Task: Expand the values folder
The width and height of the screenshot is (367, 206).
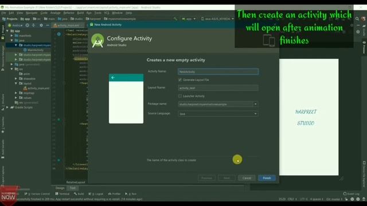Action: [16, 98]
